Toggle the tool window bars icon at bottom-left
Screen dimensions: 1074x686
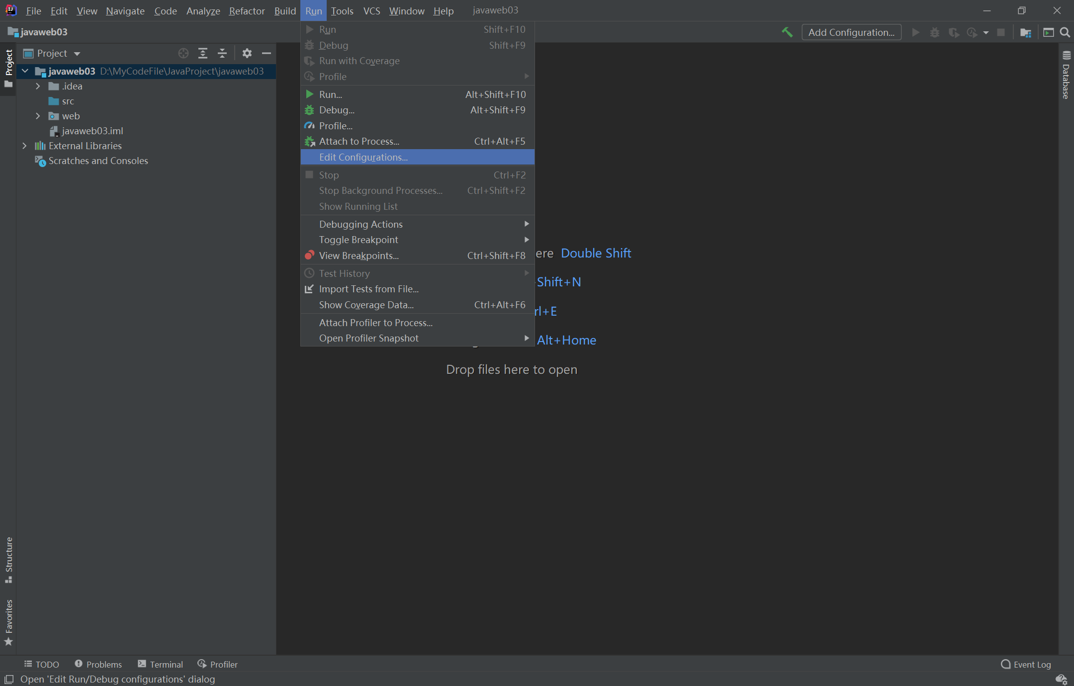[x=8, y=679]
